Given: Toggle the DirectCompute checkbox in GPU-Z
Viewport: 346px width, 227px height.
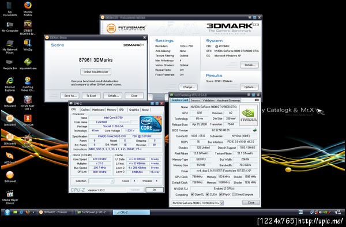Looking at the screenshot, I should (x=234, y=195).
